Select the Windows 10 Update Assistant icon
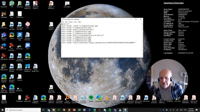The image size is (200, 112). (27, 68)
